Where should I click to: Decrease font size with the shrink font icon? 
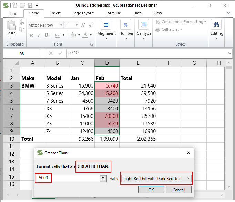pos(91,25)
